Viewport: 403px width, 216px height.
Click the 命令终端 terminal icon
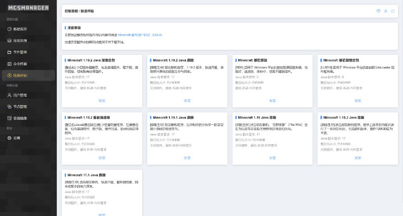(9, 64)
